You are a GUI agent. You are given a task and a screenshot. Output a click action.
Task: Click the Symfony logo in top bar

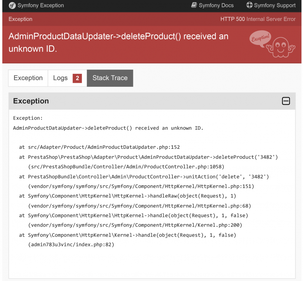(x=12, y=6)
